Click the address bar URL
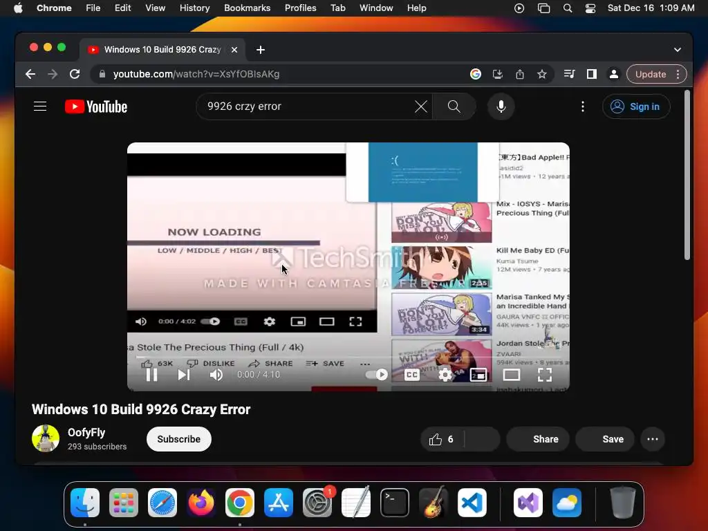 pyautogui.click(x=196, y=74)
